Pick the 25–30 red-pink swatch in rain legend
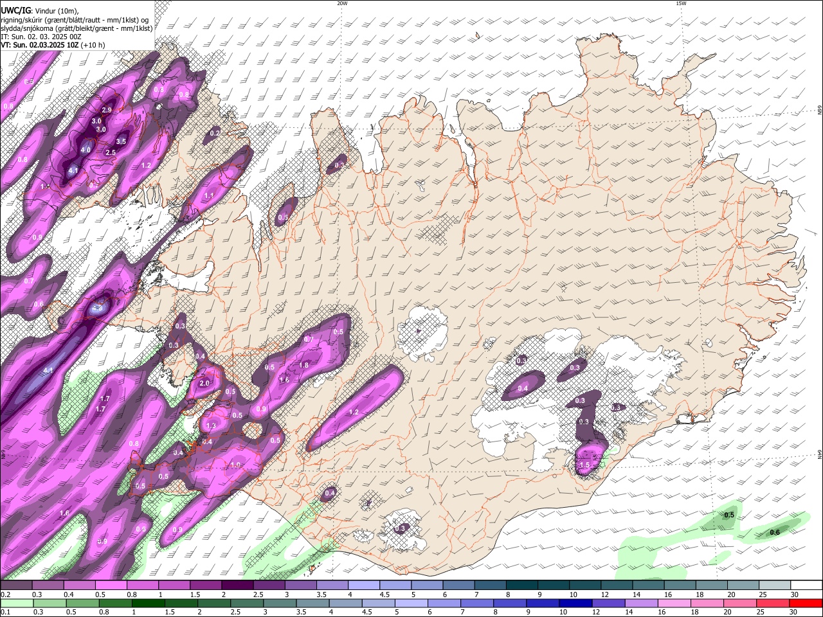Viewport: 823px width, 617px height. pyautogui.click(x=773, y=603)
